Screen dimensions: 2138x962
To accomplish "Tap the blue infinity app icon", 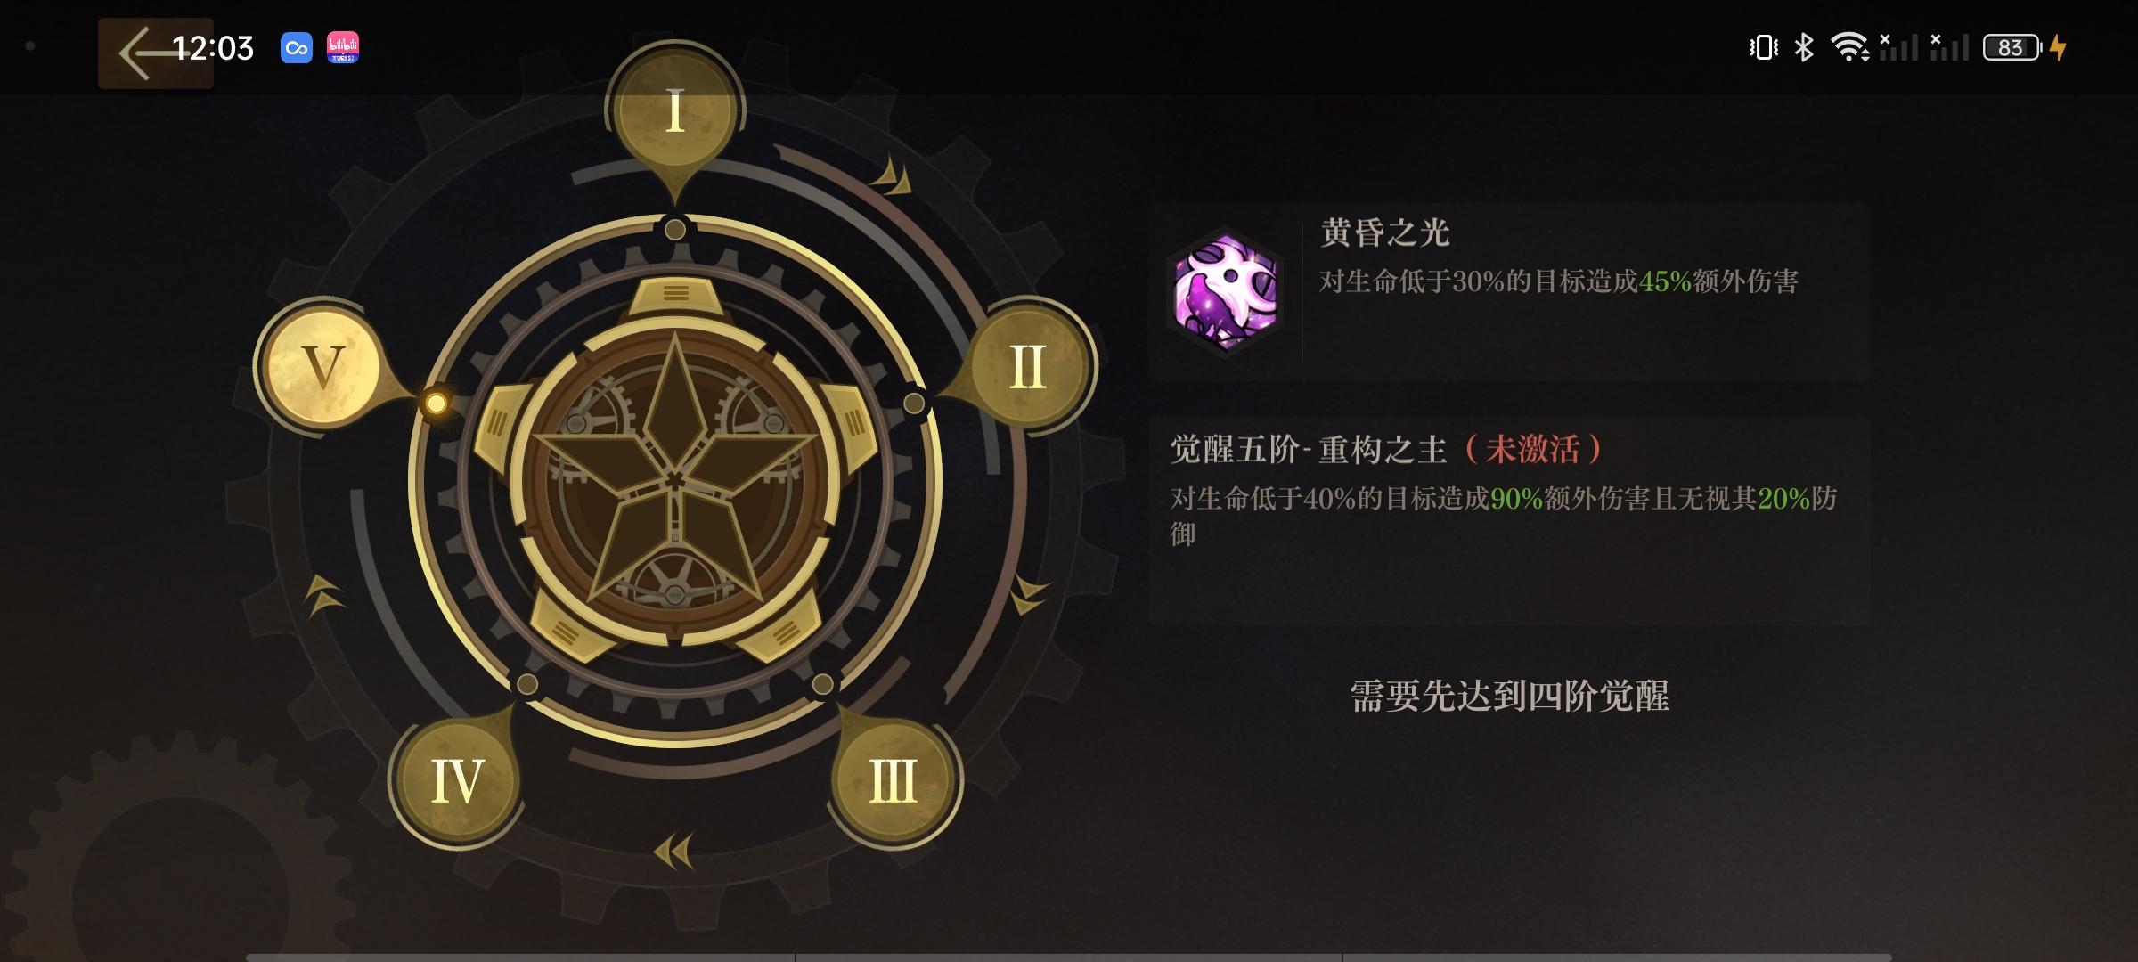I will (297, 48).
